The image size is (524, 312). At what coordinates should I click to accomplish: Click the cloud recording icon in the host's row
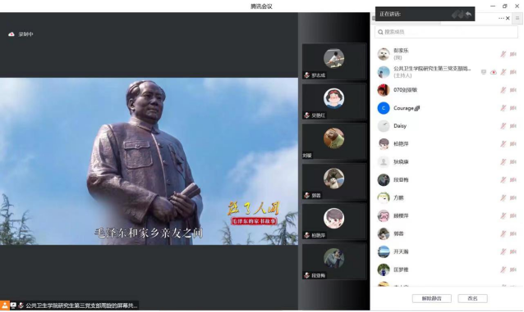tap(494, 72)
